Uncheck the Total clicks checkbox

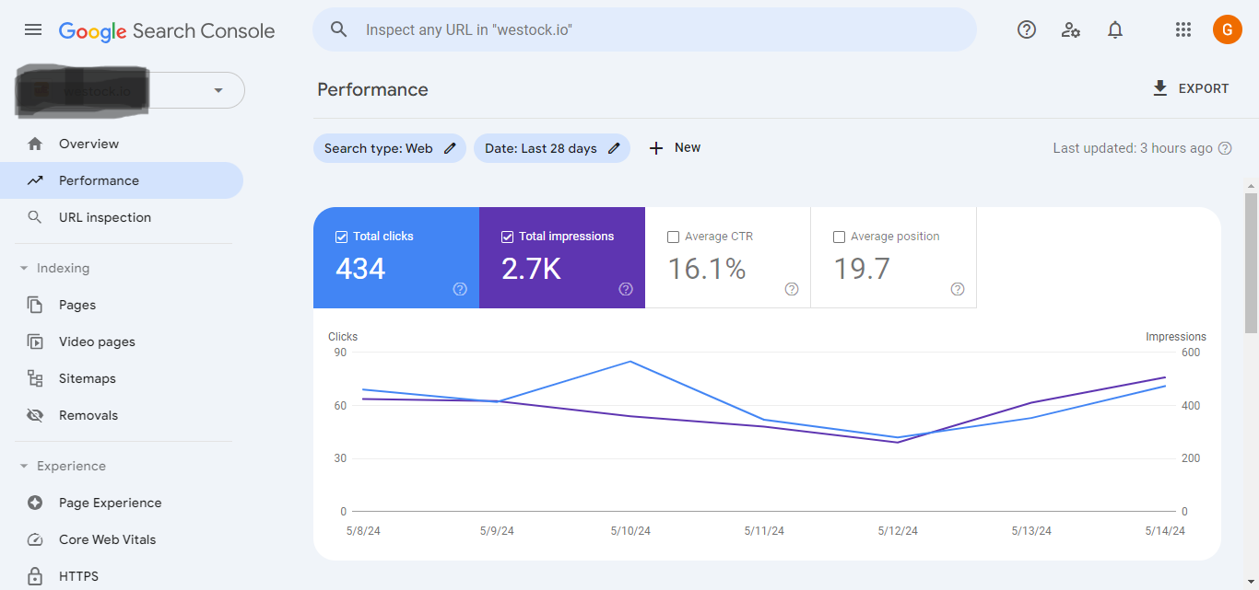click(x=342, y=237)
